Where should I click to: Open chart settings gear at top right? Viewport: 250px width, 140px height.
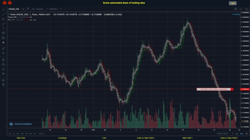[236, 9]
